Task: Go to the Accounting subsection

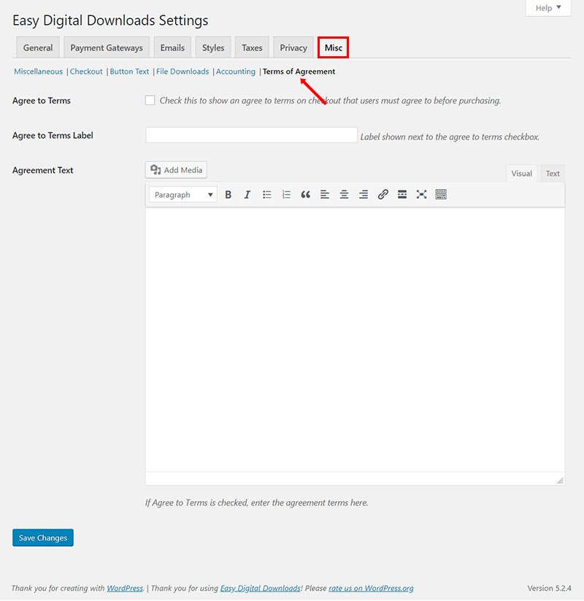Action: (236, 72)
